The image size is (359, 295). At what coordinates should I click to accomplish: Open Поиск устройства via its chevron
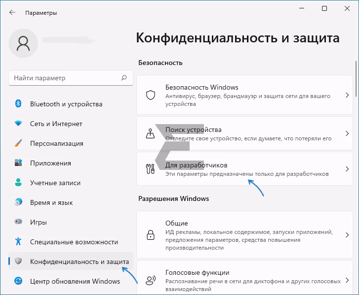point(347,133)
